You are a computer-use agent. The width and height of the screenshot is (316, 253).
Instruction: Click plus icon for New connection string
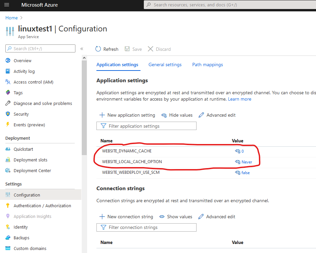[x=102, y=217]
